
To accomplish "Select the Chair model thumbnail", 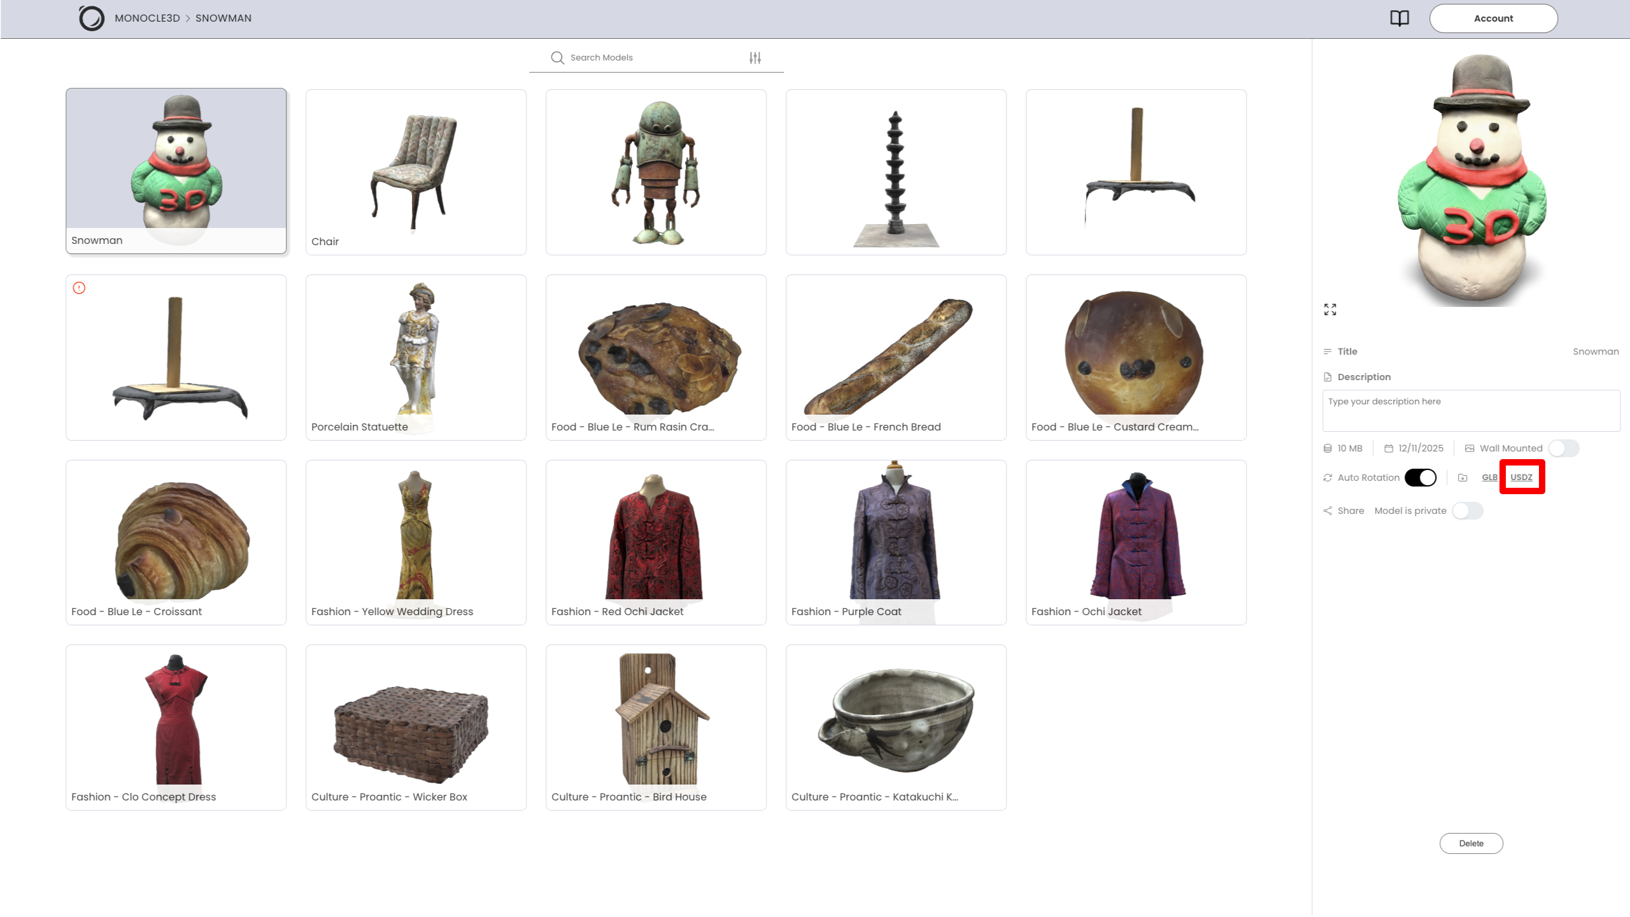I will point(416,172).
